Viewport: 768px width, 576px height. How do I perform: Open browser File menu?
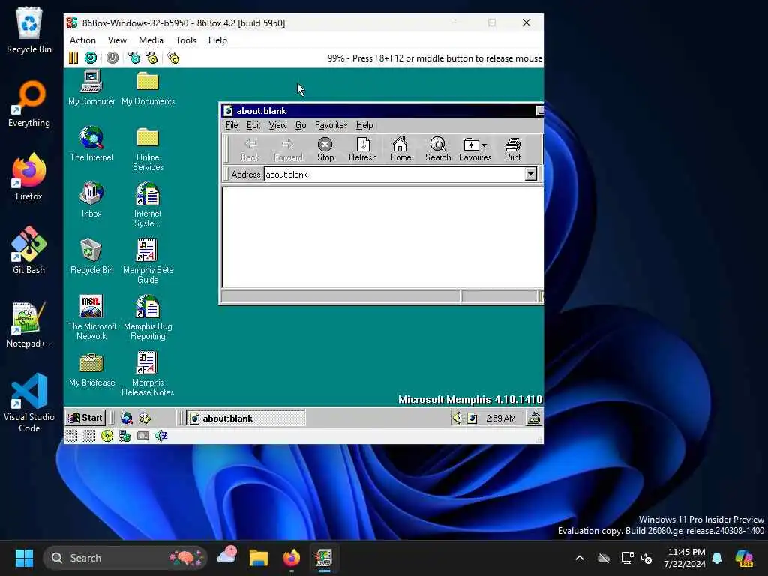232,125
